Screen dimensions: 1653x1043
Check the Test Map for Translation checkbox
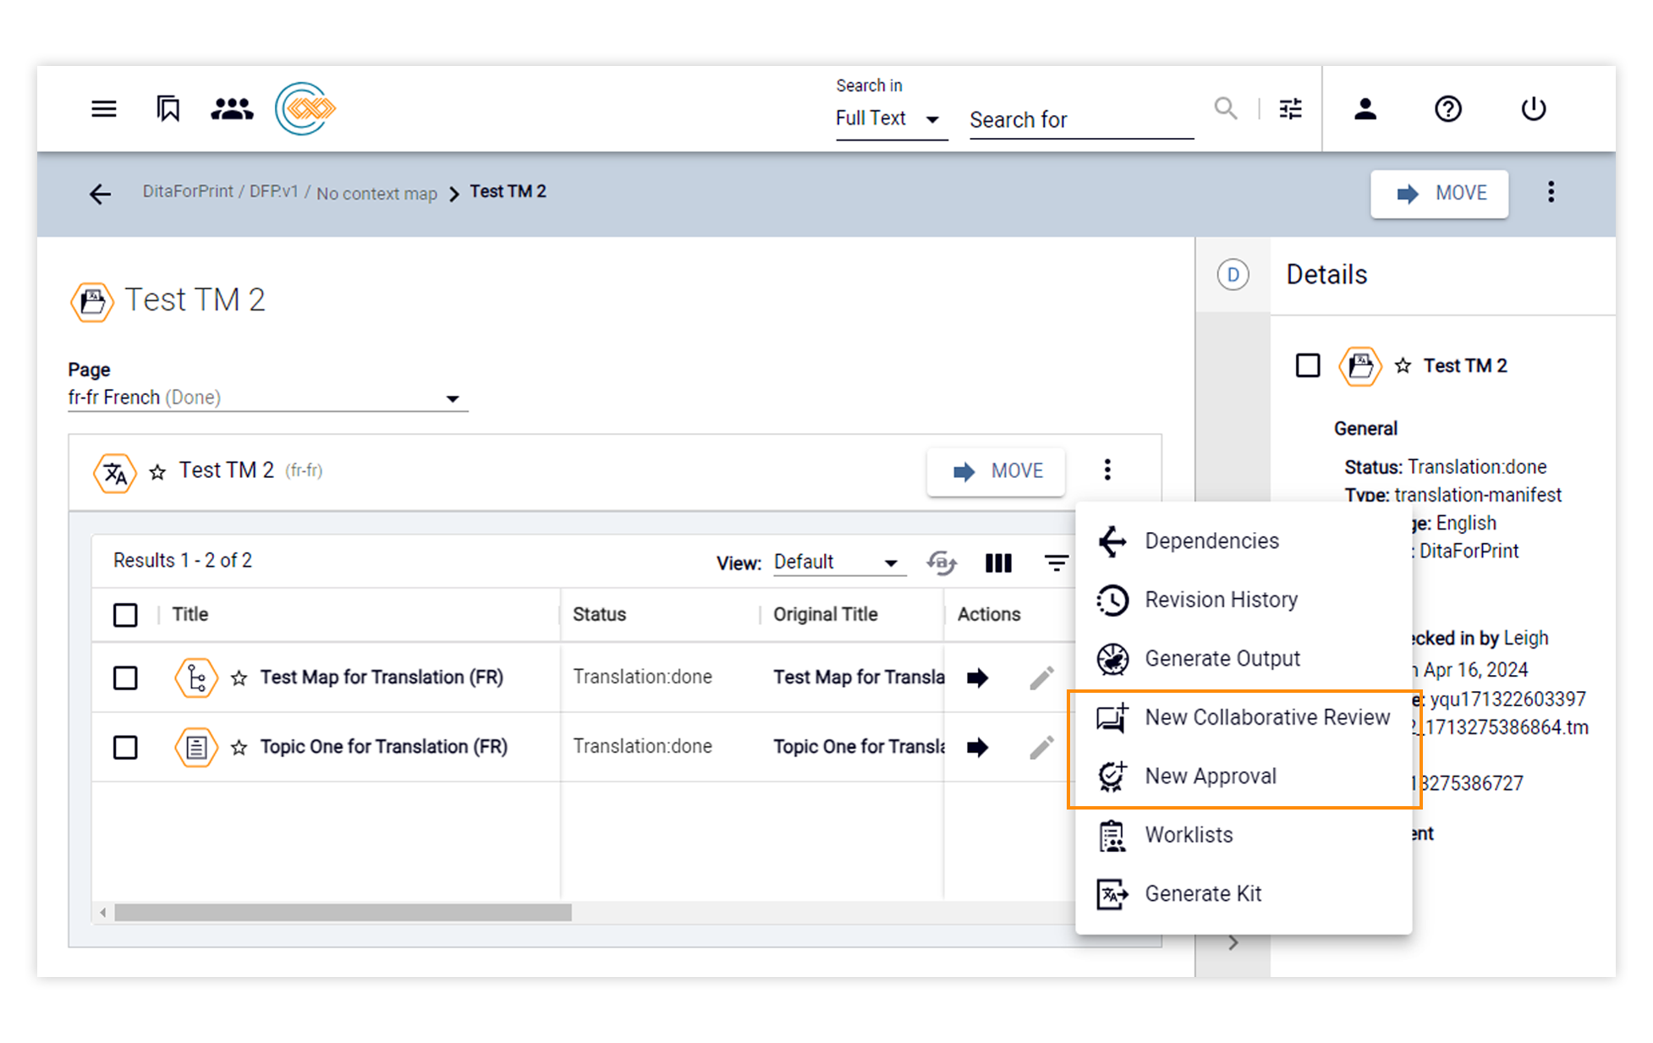coord(125,678)
